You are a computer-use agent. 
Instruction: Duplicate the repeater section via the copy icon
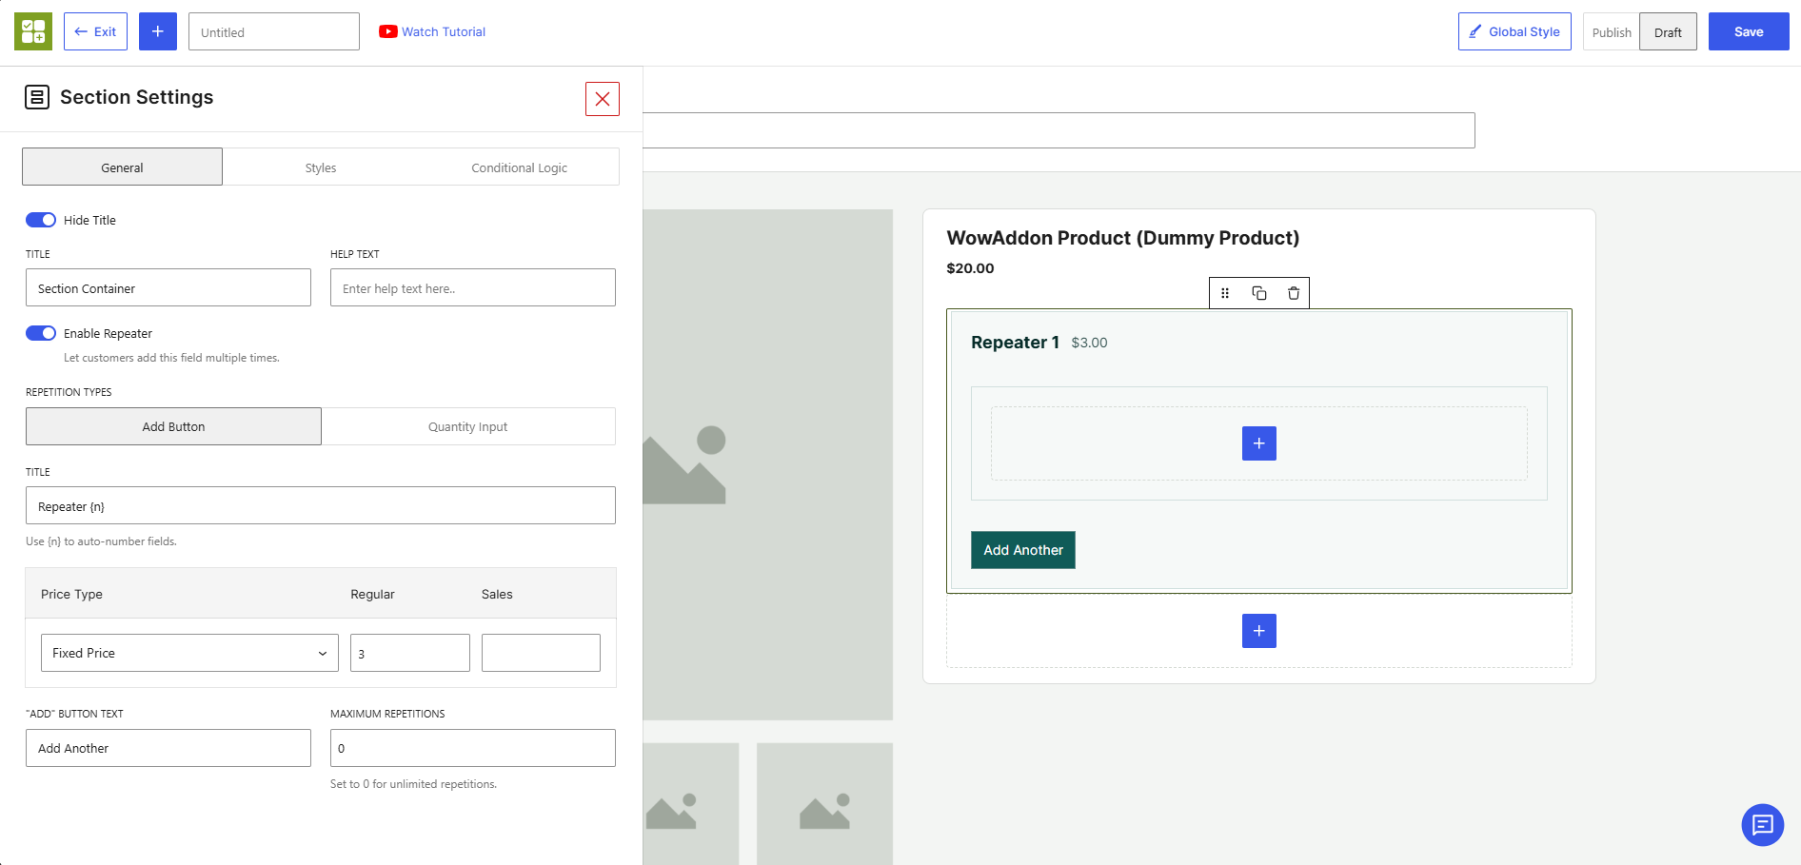click(x=1259, y=293)
